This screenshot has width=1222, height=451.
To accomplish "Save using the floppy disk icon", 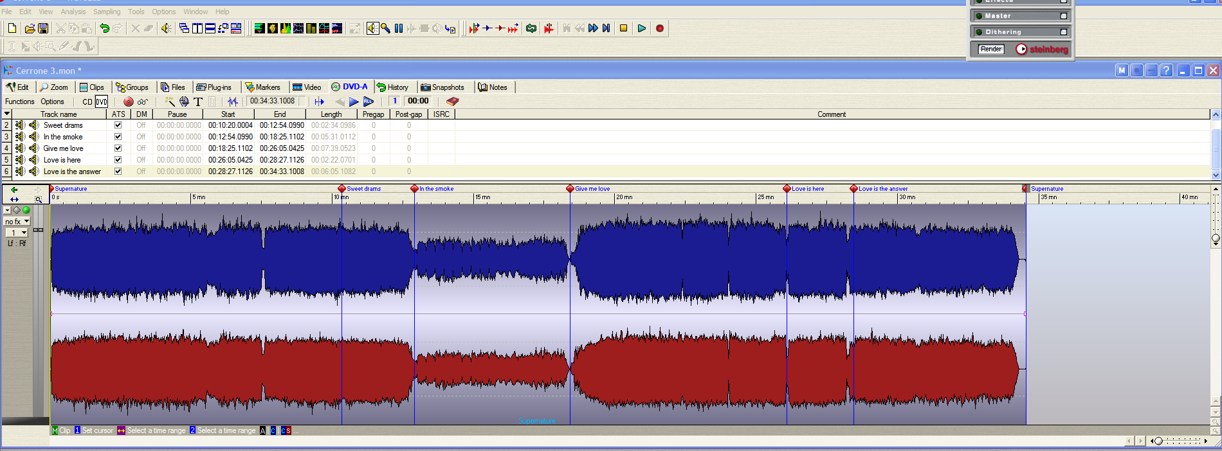I will 43,28.
